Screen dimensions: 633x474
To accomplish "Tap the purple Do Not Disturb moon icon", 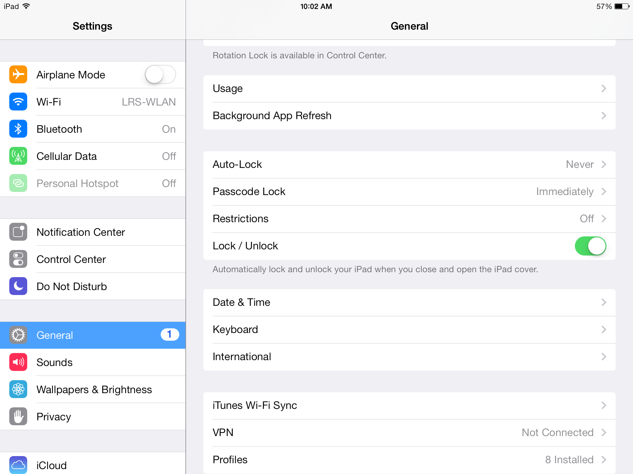I will tap(18, 286).
